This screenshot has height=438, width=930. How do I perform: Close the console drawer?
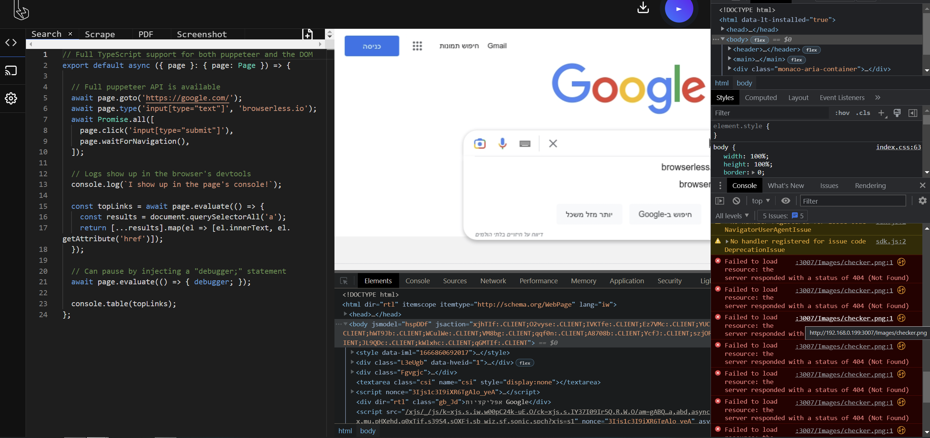(923, 185)
